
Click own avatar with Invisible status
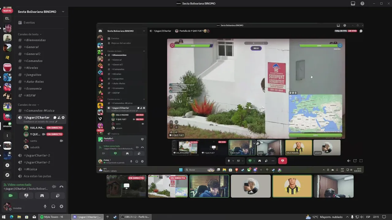click(7, 207)
